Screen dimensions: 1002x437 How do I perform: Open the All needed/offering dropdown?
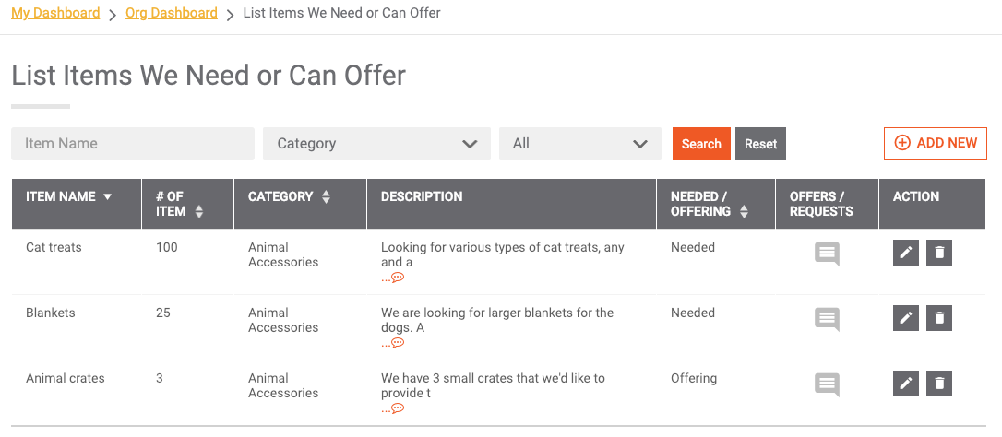[580, 144]
